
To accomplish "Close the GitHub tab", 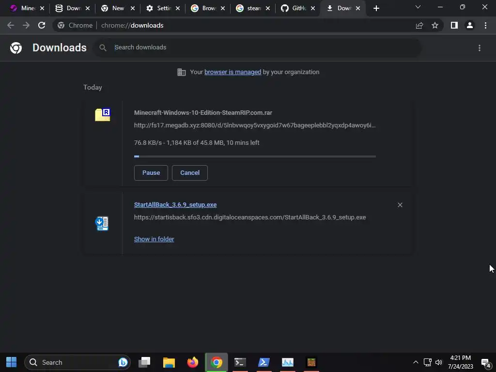I will (x=313, y=8).
